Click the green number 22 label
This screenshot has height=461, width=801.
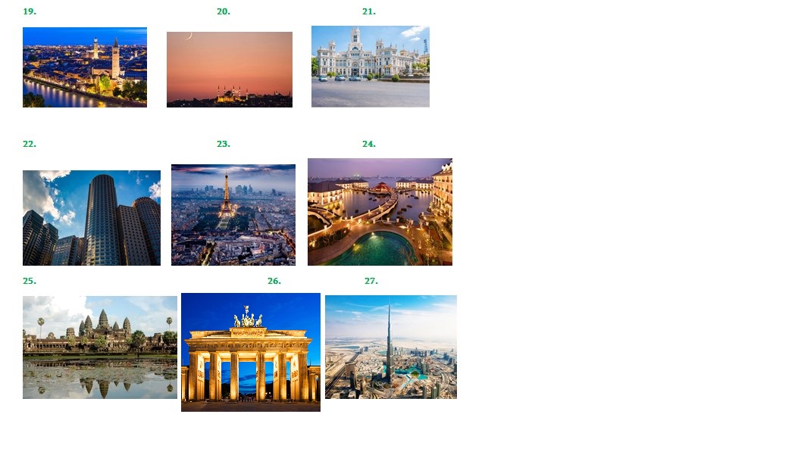point(30,144)
